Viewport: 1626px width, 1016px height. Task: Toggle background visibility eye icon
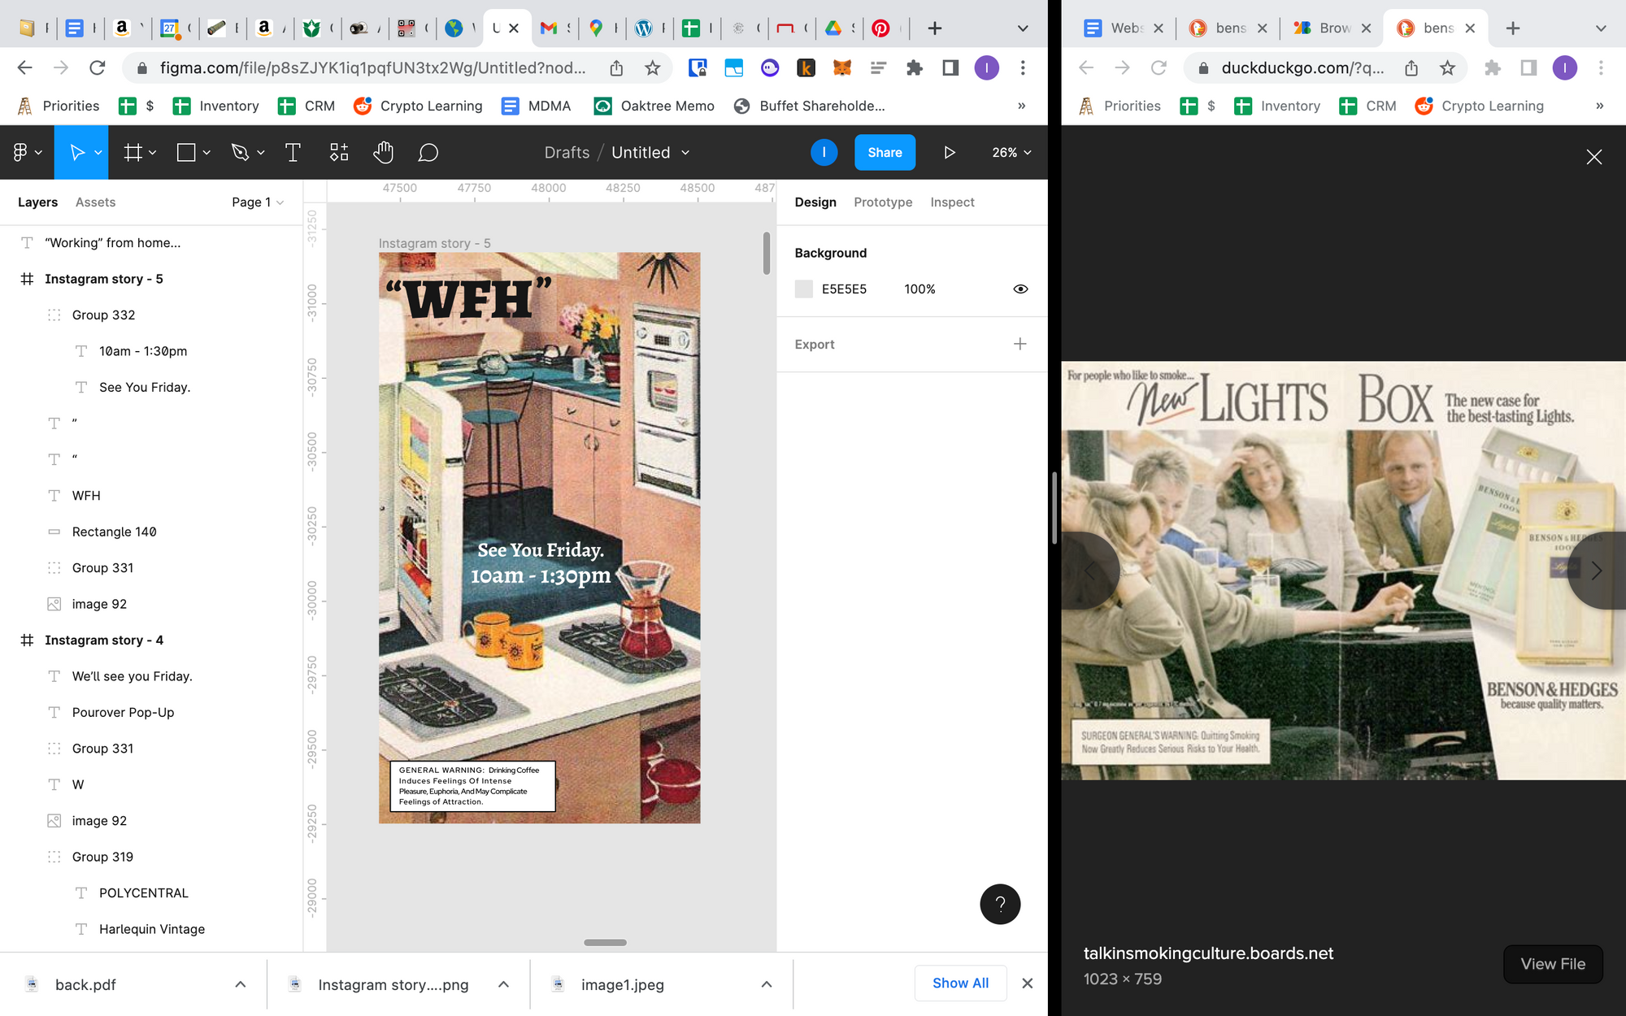point(1020,289)
